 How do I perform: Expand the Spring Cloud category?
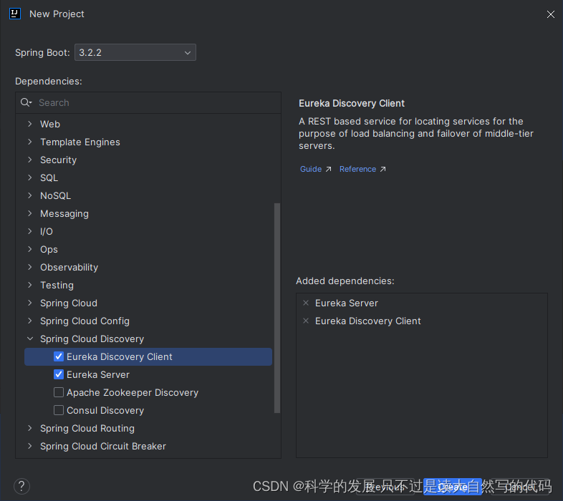pyautogui.click(x=30, y=303)
